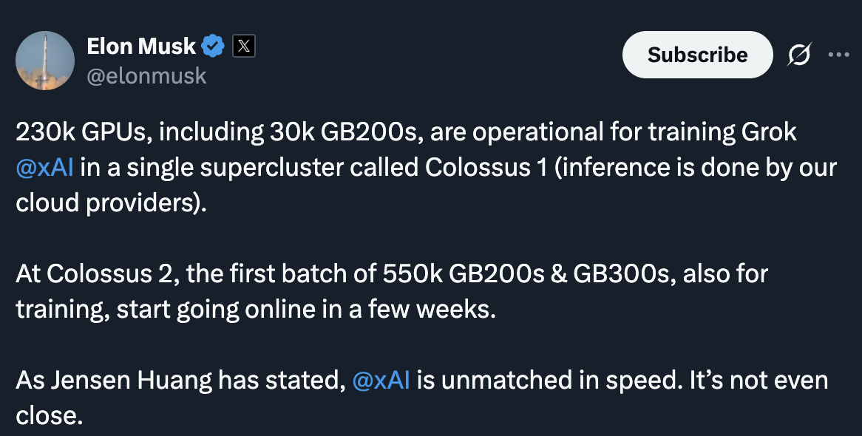Image resolution: width=862 pixels, height=436 pixels.
Task: Click the blue verified checkmark badge
Action: click(214, 47)
